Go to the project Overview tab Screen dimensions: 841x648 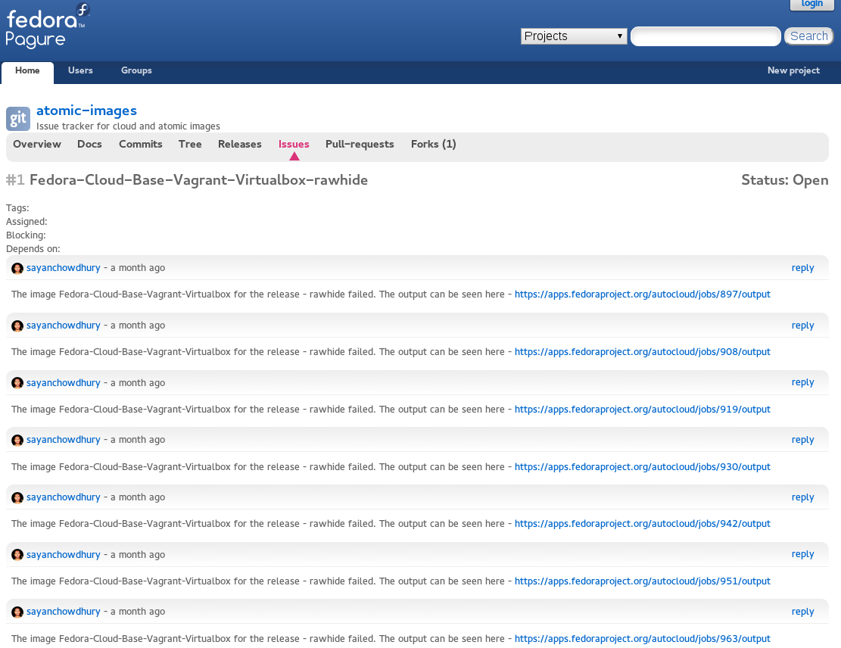[37, 145]
